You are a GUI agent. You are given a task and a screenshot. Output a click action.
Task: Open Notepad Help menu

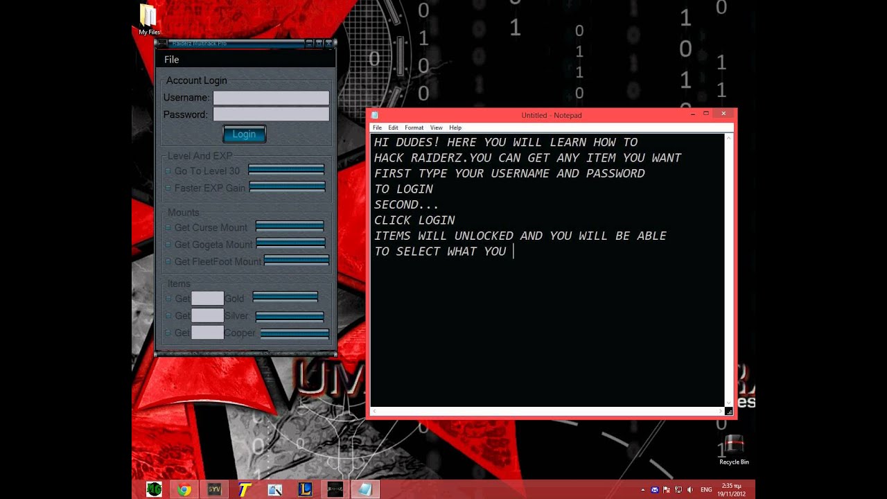click(x=455, y=128)
